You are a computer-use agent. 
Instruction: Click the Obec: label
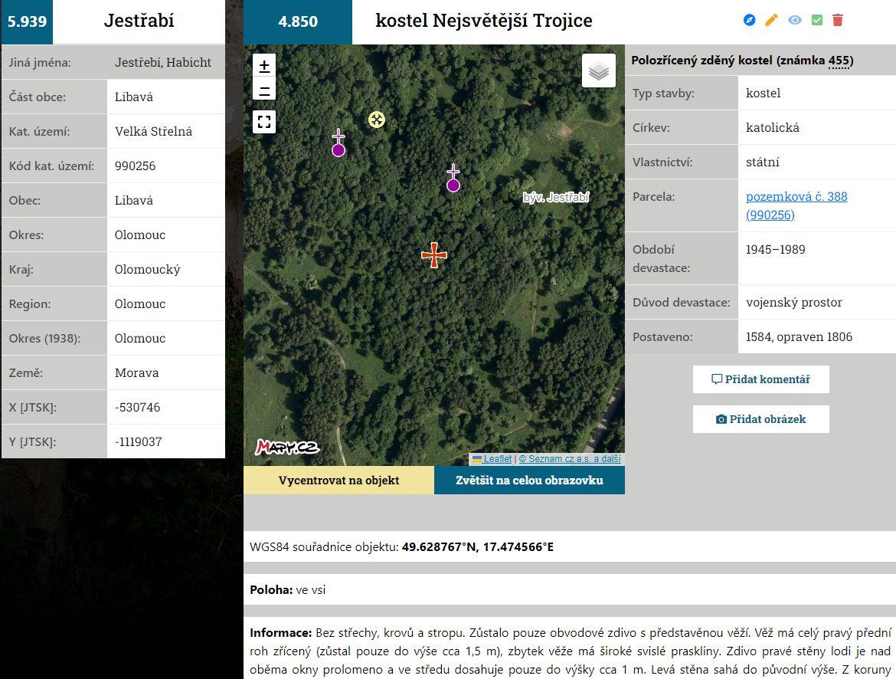click(x=25, y=201)
